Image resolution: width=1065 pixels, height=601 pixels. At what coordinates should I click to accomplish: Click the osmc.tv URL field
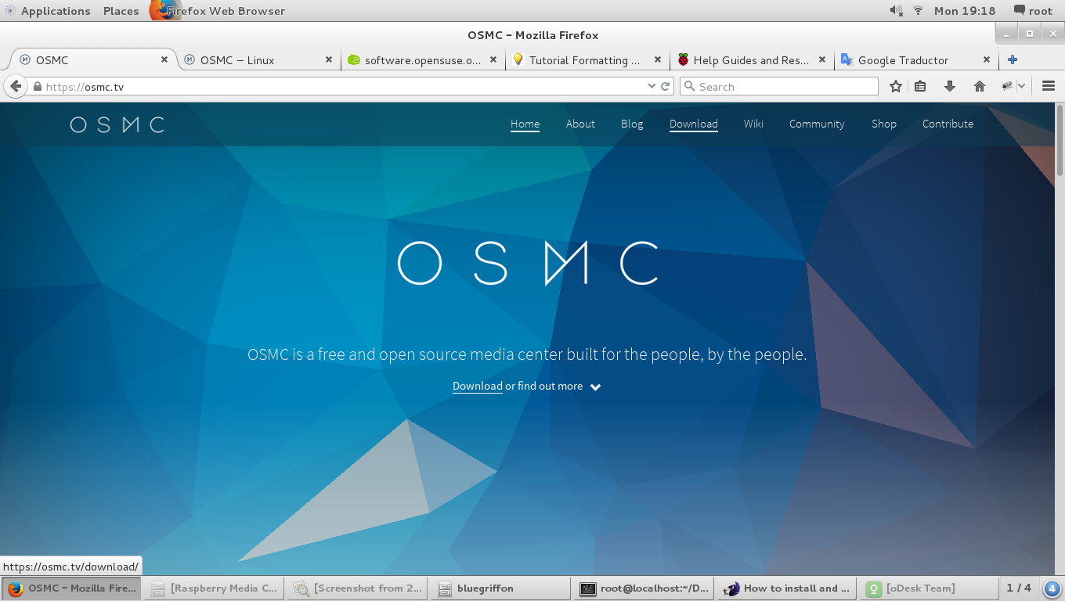337,87
